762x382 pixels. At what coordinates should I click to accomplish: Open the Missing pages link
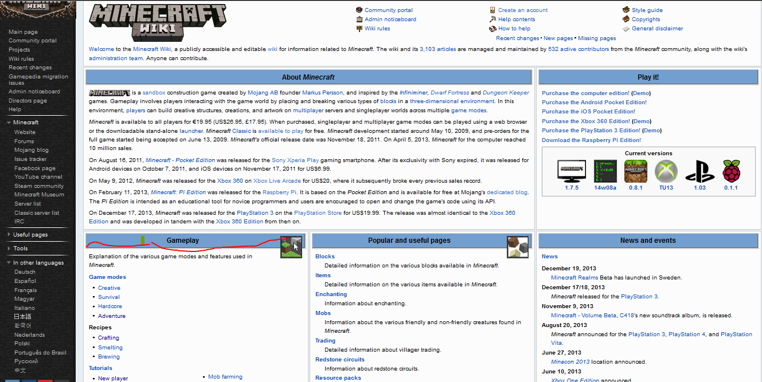(597, 38)
